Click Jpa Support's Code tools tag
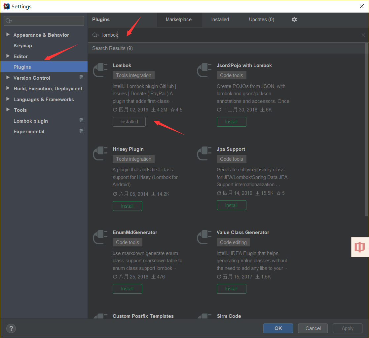The height and width of the screenshot is (338, 369). pos(232,159)
